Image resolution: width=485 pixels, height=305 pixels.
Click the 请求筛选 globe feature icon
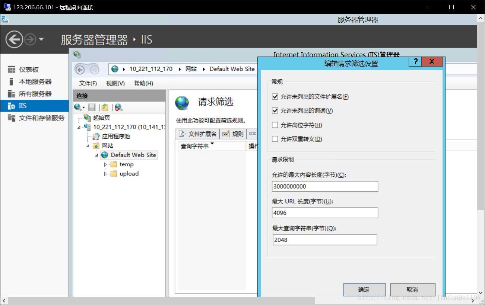pos(182,103)
